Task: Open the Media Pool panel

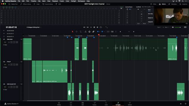Action: (13, 4)
